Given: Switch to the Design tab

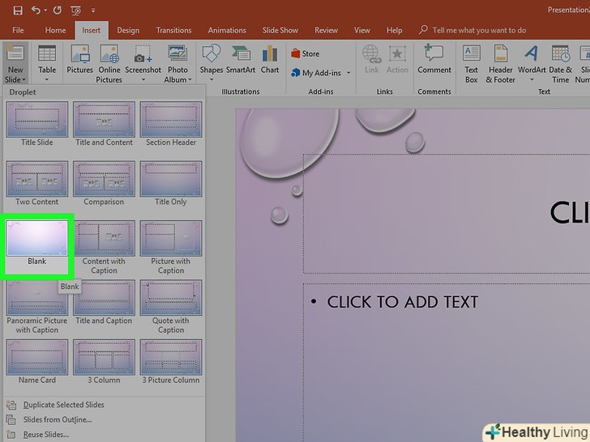Looking at the screenshot, I should pyautogui.click(x=128, y=31).
